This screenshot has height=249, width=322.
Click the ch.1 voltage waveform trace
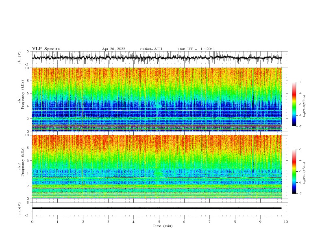coord(157,58)
